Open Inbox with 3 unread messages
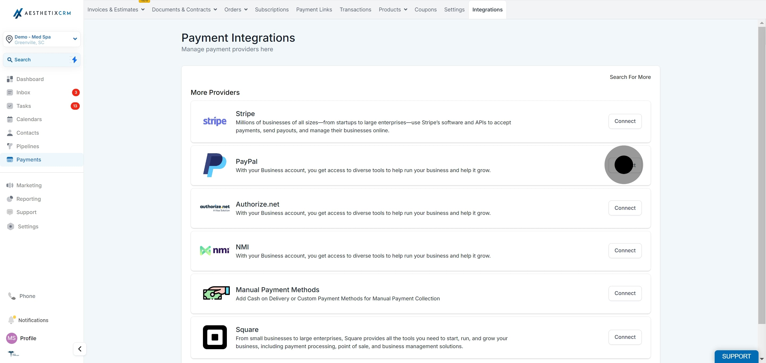The height and width of the screenshot is (363, 766). coord(42,92)
